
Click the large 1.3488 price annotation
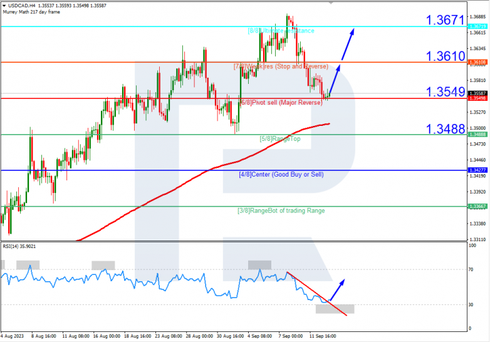[446, 128]
